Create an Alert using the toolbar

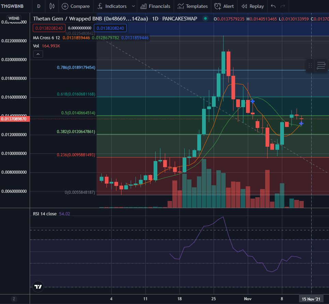click(224, 6)
